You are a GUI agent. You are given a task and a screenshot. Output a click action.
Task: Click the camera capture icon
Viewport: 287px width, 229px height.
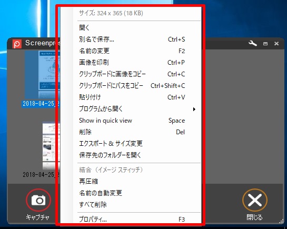coord(38,200)
